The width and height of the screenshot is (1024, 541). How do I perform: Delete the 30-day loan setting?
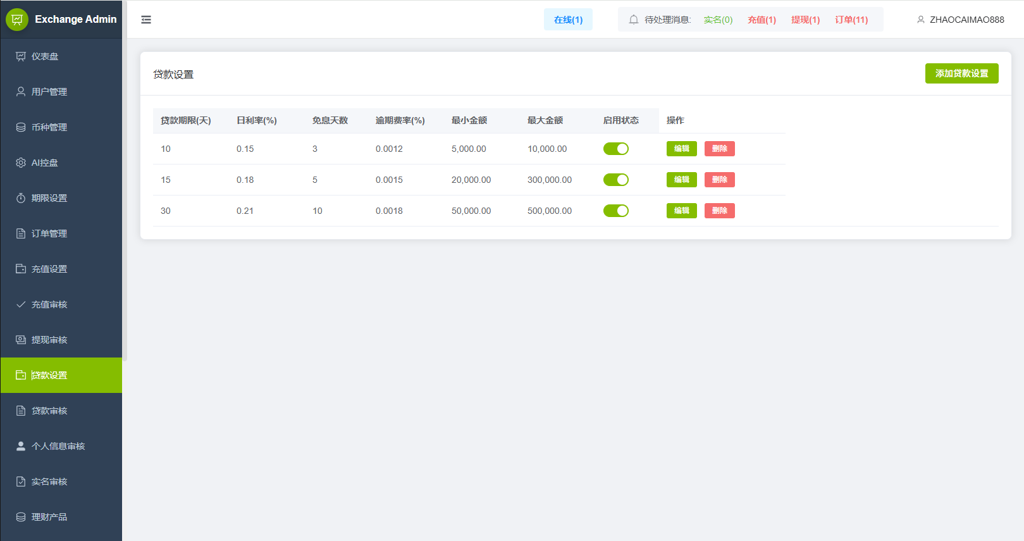coord(719,211)
